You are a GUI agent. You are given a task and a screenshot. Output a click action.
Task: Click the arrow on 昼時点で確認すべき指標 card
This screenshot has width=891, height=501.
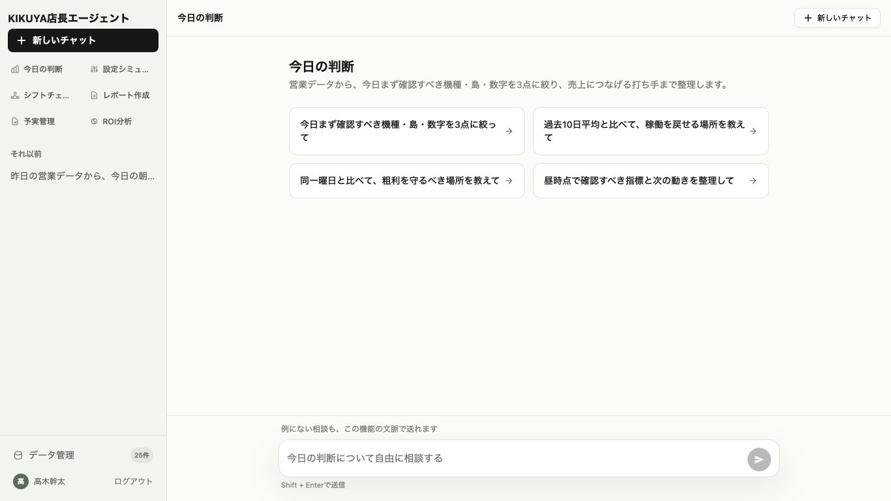click(753, 181)
